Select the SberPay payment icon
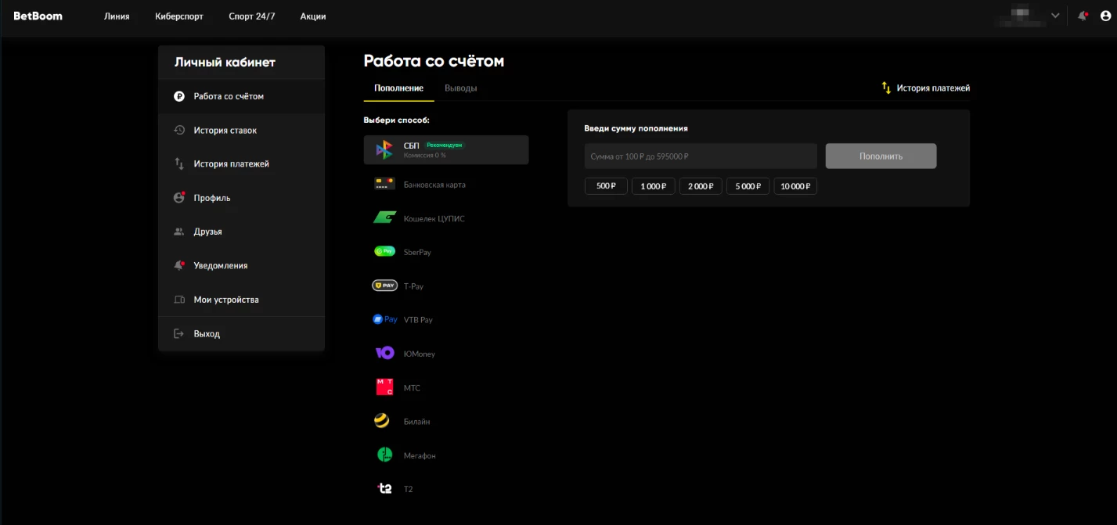This screenshot has width=1117, height=525. click(x=384, y=252)
